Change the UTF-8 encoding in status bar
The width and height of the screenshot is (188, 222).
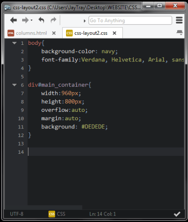click(x=16, y=214)
